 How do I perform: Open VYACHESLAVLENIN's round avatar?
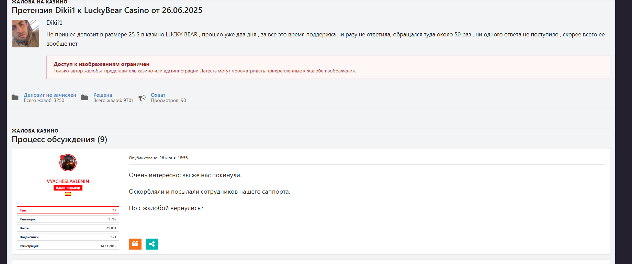(x=68, y=163)
